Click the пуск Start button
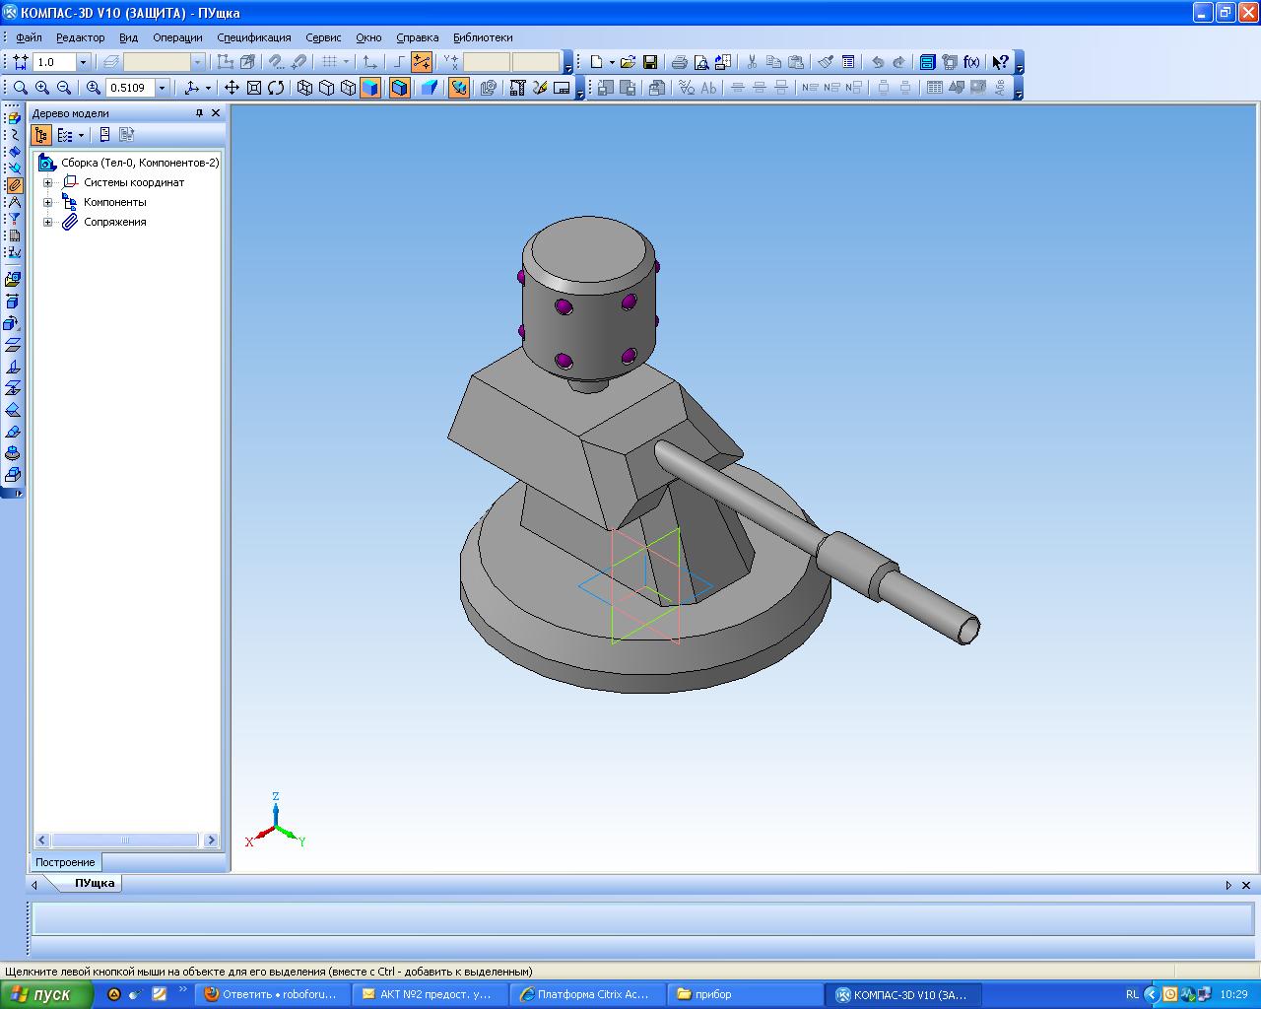The image size is (1261, 1009). click(x=47, y=994)
